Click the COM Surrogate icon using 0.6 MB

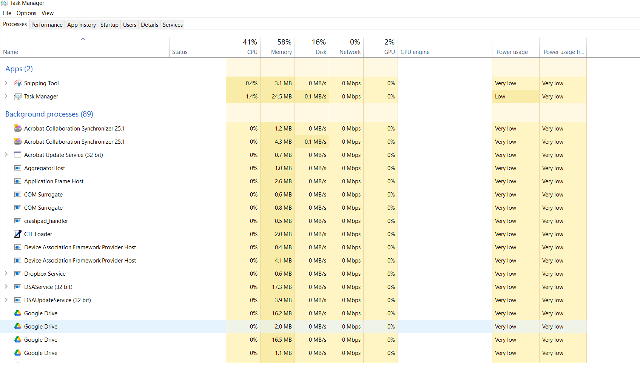coord(18,194)
